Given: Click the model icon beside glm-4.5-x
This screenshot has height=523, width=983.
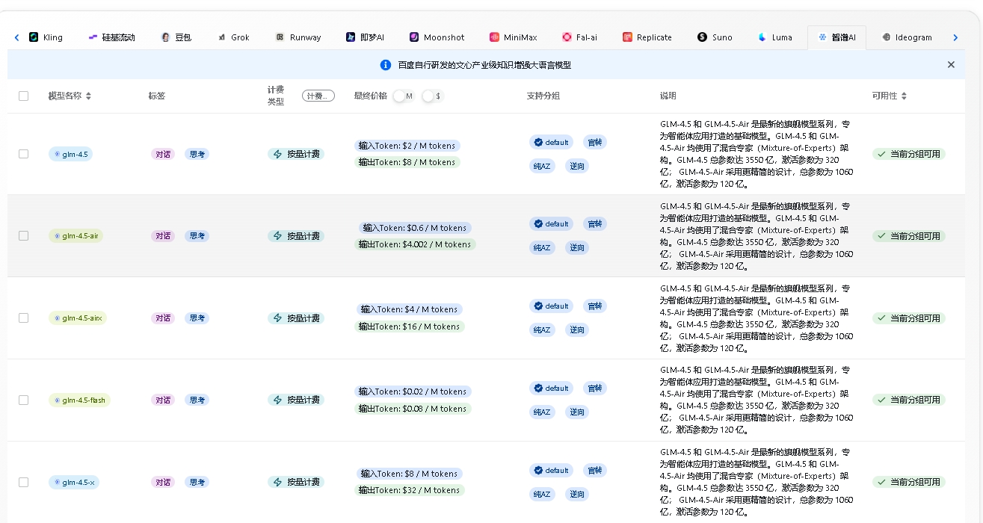Looking at the screenshot, I should pos(57,483).
